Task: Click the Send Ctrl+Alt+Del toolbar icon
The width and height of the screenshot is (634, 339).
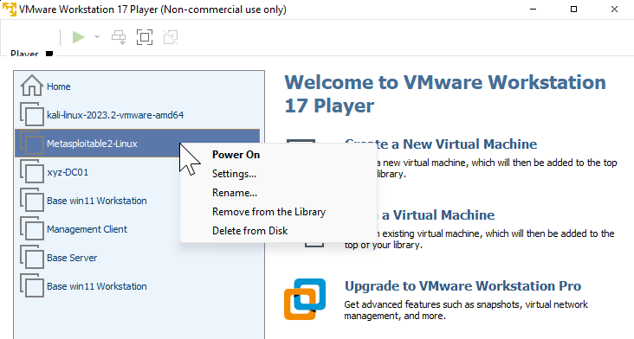Action: tap(119, 37)
